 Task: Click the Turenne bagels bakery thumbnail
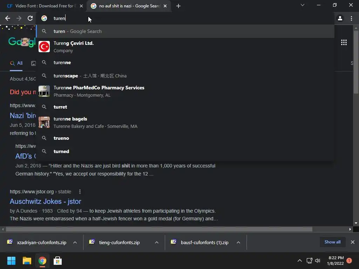pos(44,122)
